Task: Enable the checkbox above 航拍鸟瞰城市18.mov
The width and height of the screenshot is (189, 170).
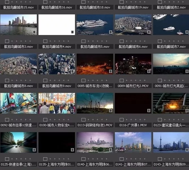Action: tap(83, 2)
